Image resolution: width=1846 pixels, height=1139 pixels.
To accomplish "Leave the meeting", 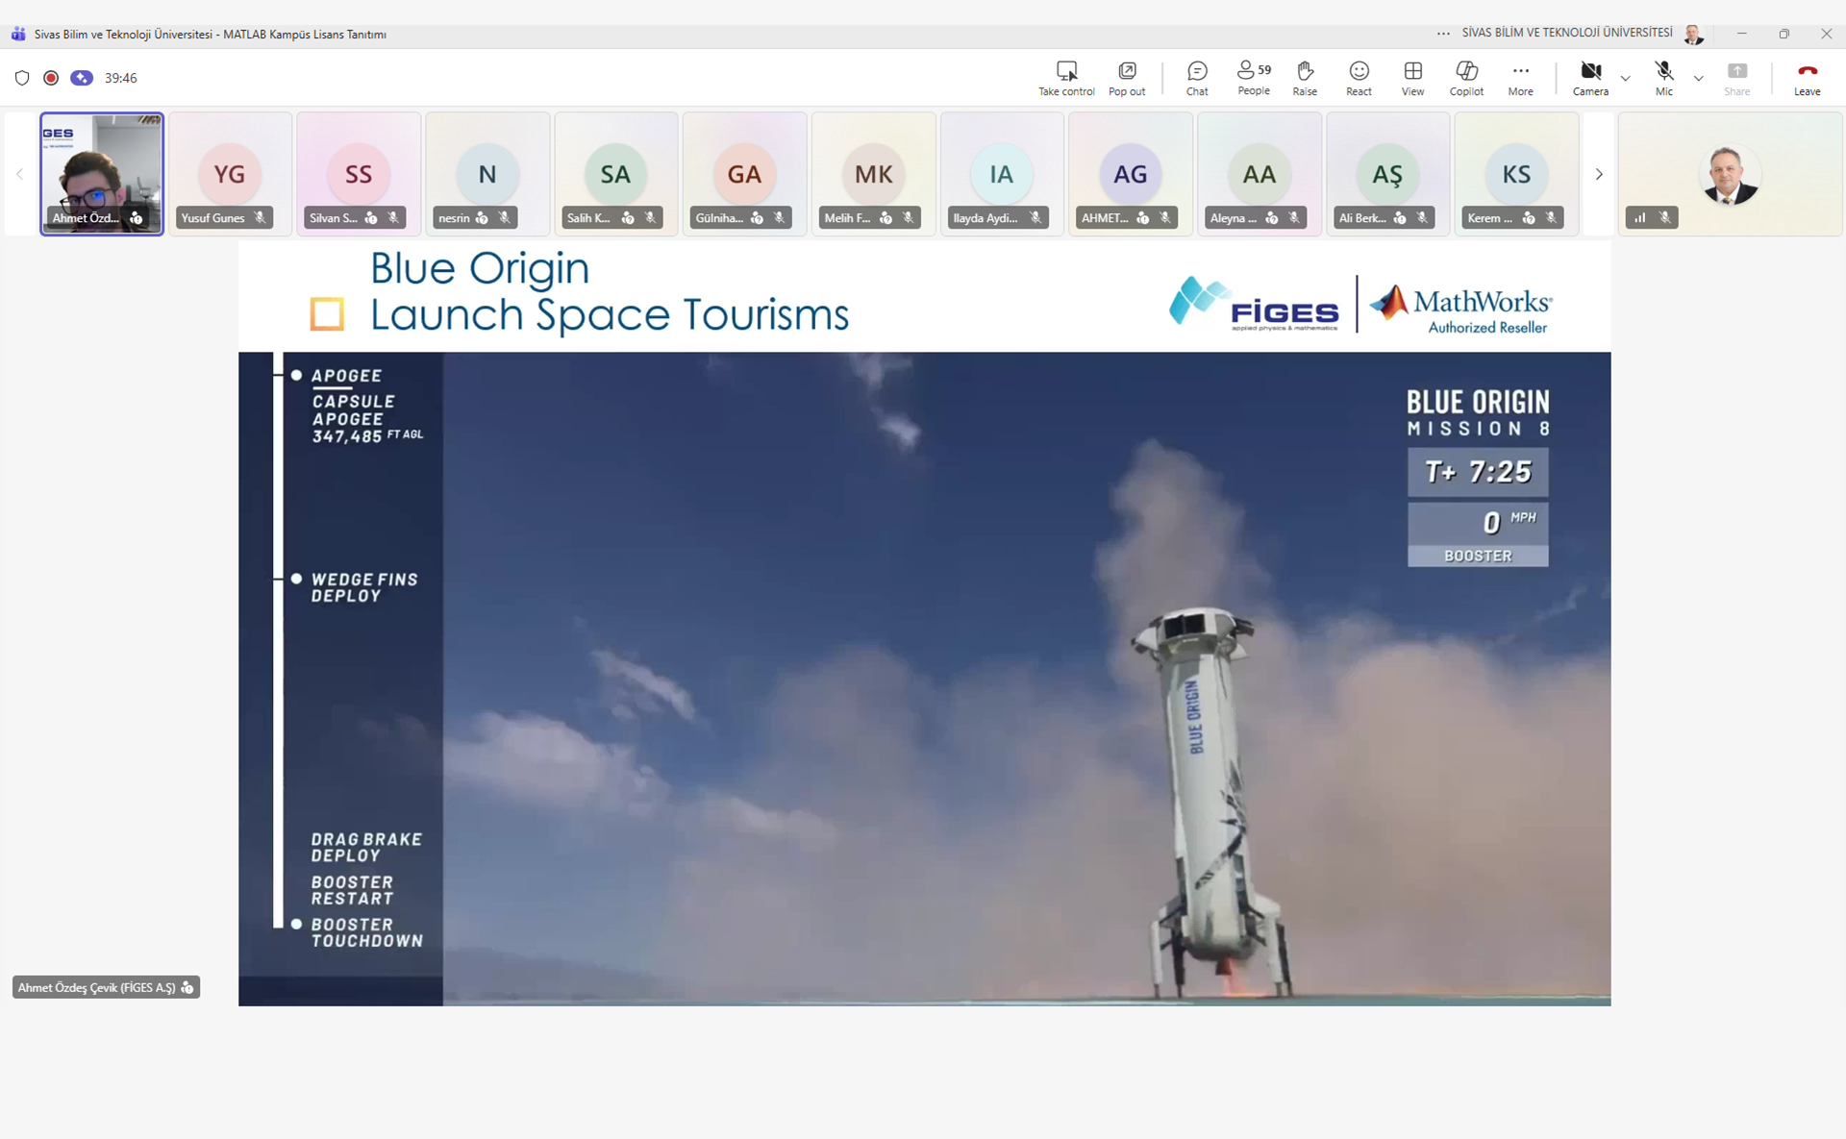I will [x=1807, y=77].
